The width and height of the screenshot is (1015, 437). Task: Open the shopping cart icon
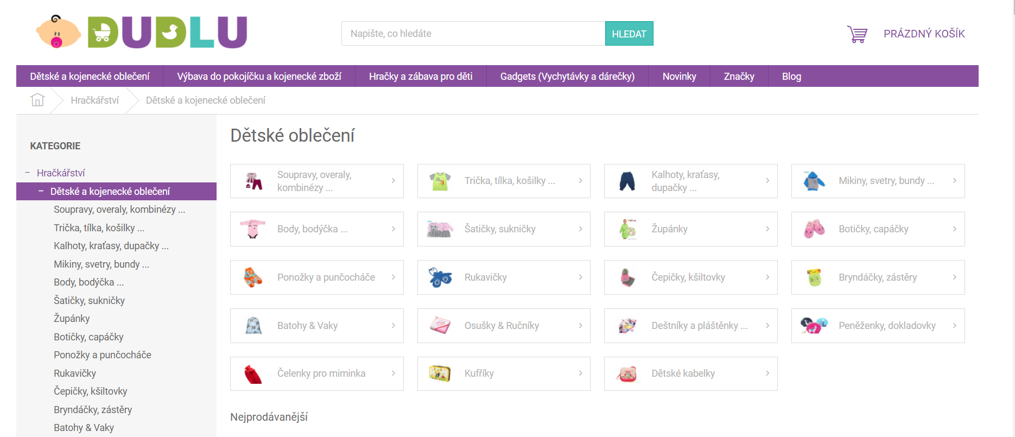click(x=857, y=34)
